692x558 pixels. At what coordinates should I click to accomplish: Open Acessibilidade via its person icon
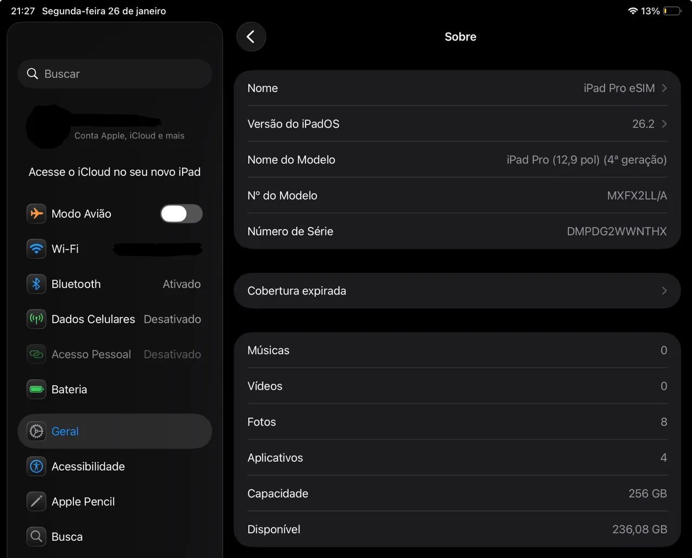coord(36,466)
